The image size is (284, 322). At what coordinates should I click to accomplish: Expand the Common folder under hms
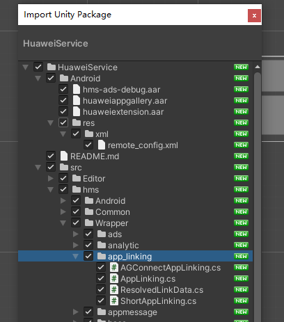63,212
